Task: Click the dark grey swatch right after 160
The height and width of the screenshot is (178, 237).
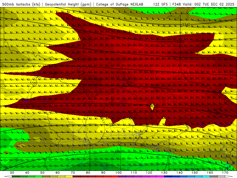Action: click(214, 177)
